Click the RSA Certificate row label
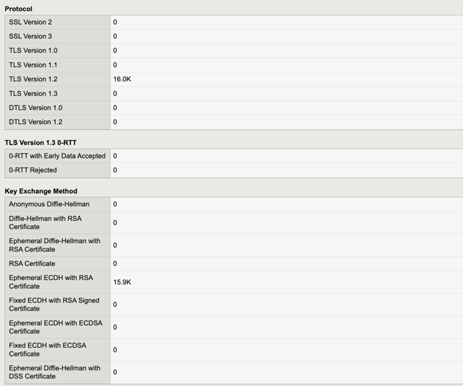Screen dimensions: 463x386 [32, 263]
